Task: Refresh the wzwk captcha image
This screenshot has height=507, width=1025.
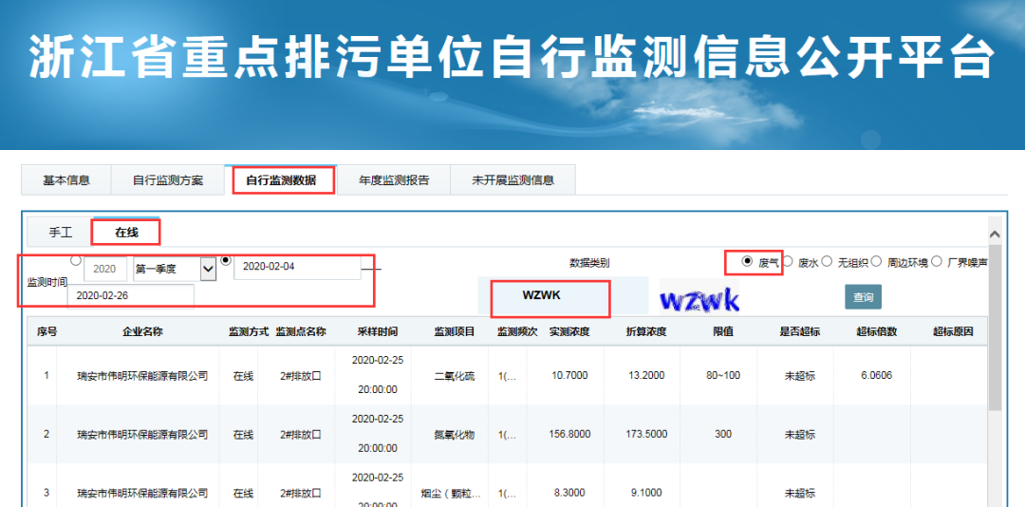Action: click(x=699, y=298)
